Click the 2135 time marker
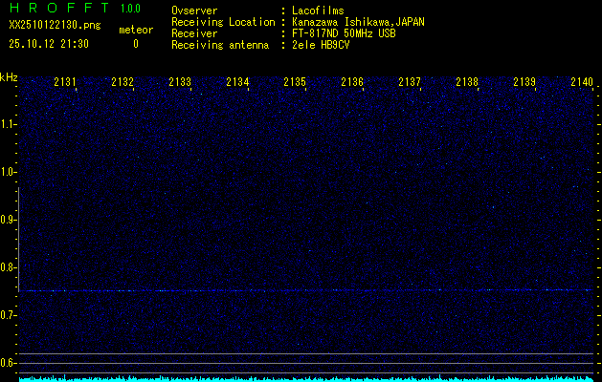 click(295, 83)
